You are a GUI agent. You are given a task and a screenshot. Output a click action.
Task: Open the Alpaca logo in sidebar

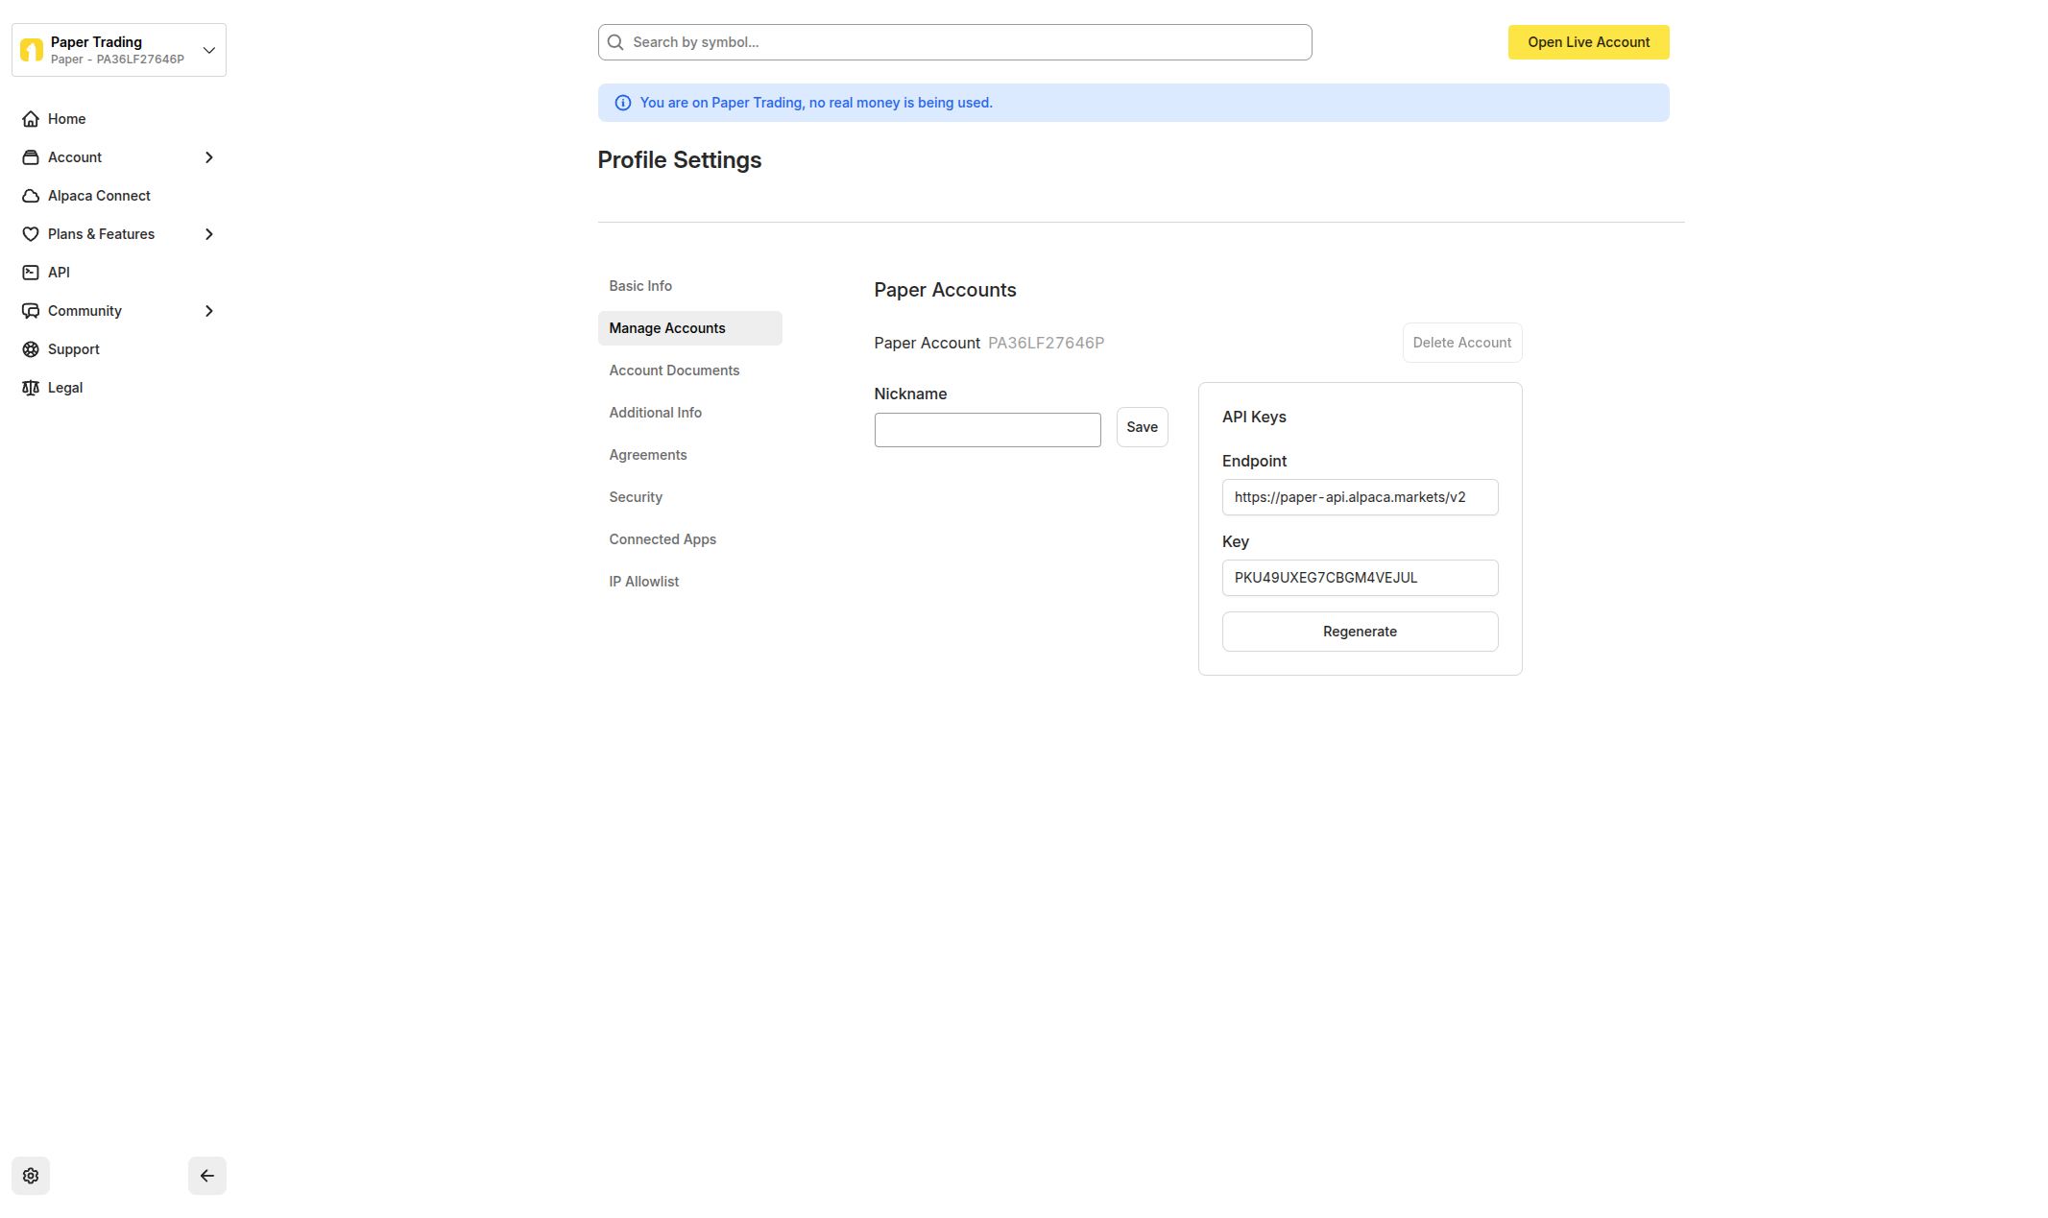coord(32,49)
